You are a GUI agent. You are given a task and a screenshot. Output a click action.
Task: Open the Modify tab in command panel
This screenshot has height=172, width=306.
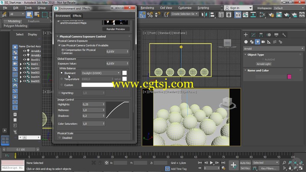253,35
